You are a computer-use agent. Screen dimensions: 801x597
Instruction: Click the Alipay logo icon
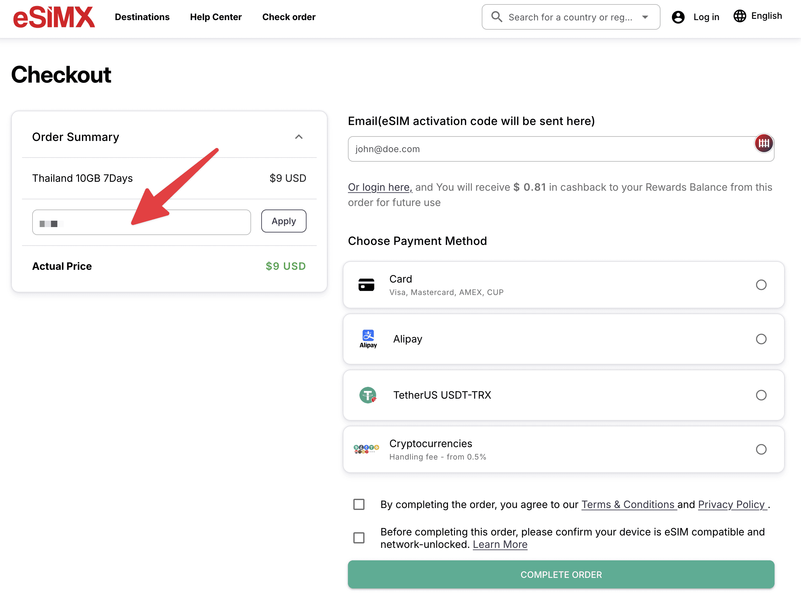click(368, 339)
